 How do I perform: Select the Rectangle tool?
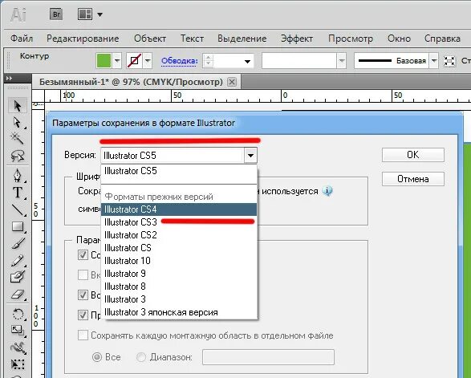17,226
